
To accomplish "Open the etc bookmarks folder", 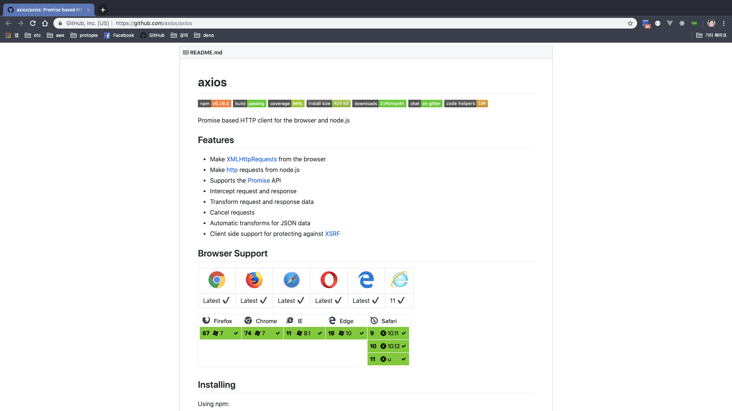I will (x=33, y=35).
